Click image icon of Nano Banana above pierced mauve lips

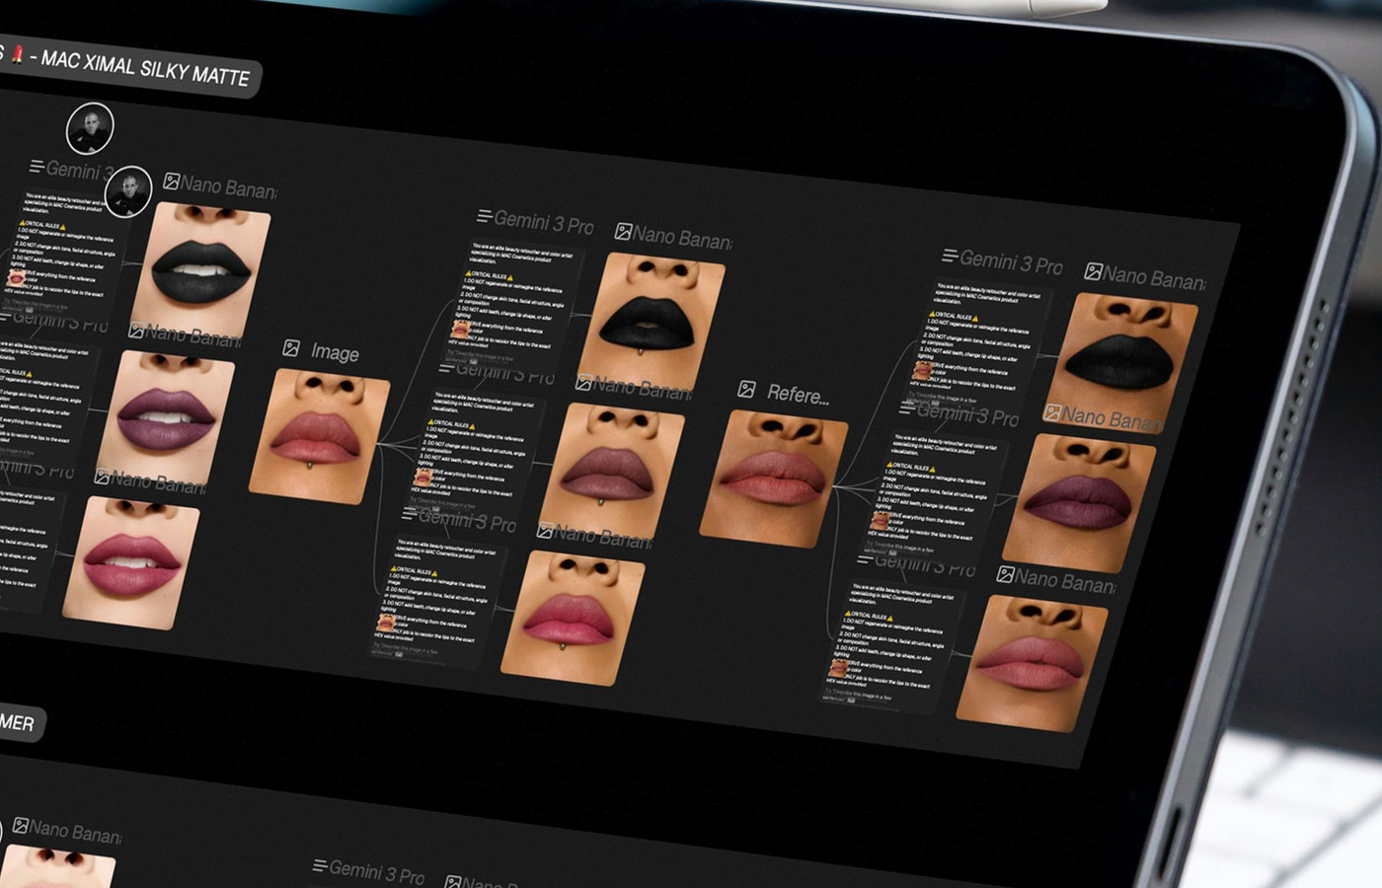(585, 383)
